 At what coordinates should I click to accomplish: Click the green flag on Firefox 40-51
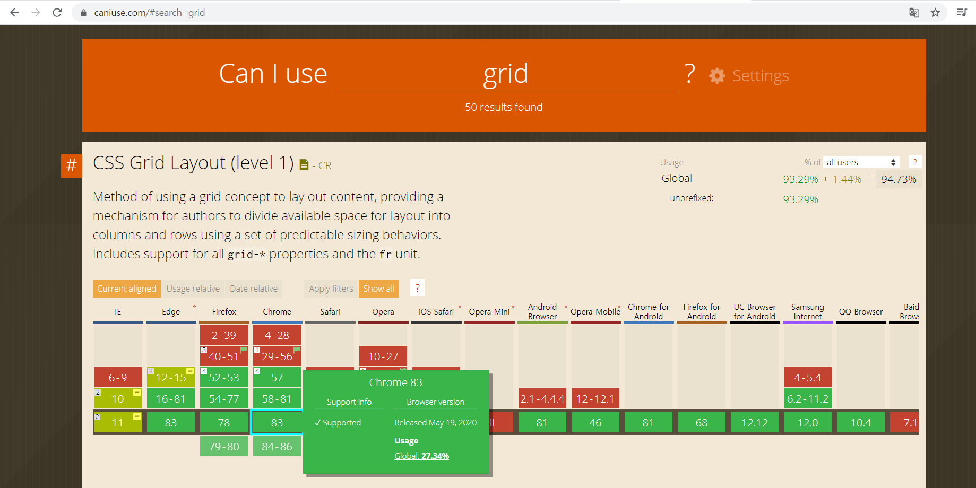[x=244, y=350]
